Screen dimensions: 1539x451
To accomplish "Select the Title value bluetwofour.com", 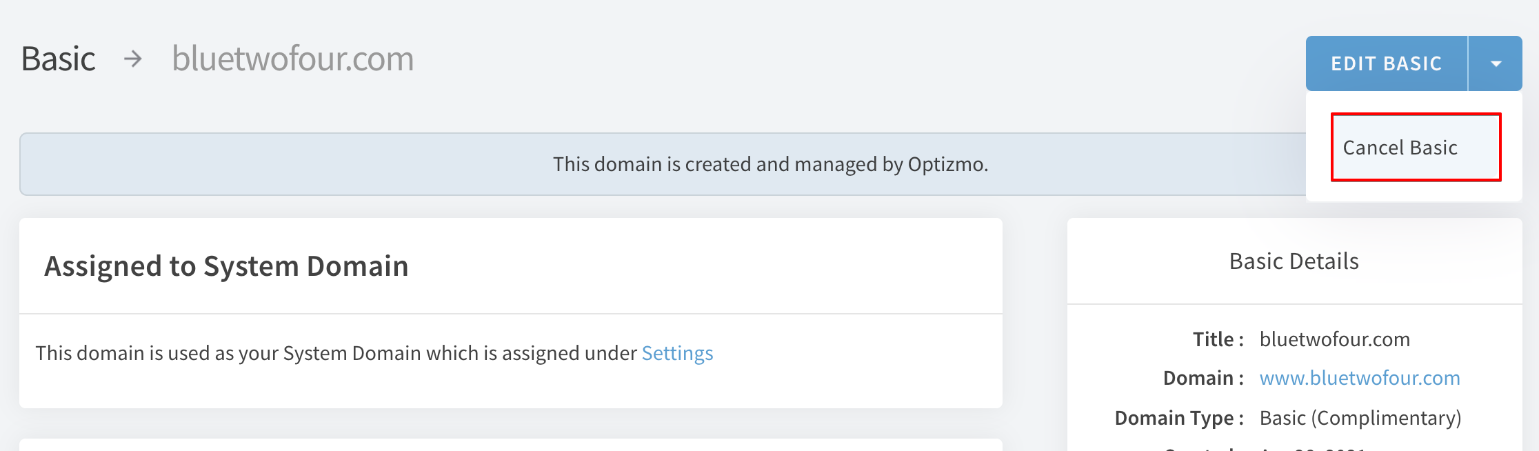I will click(1334, 339).
